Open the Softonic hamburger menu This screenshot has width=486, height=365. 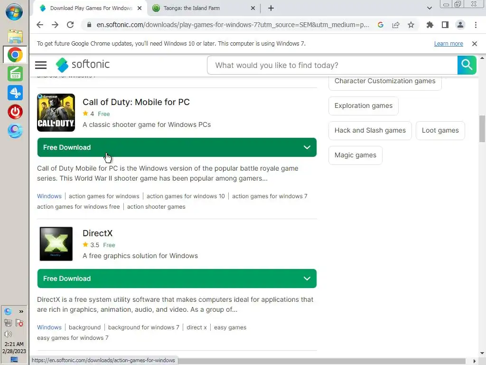[x=41, y=65]
